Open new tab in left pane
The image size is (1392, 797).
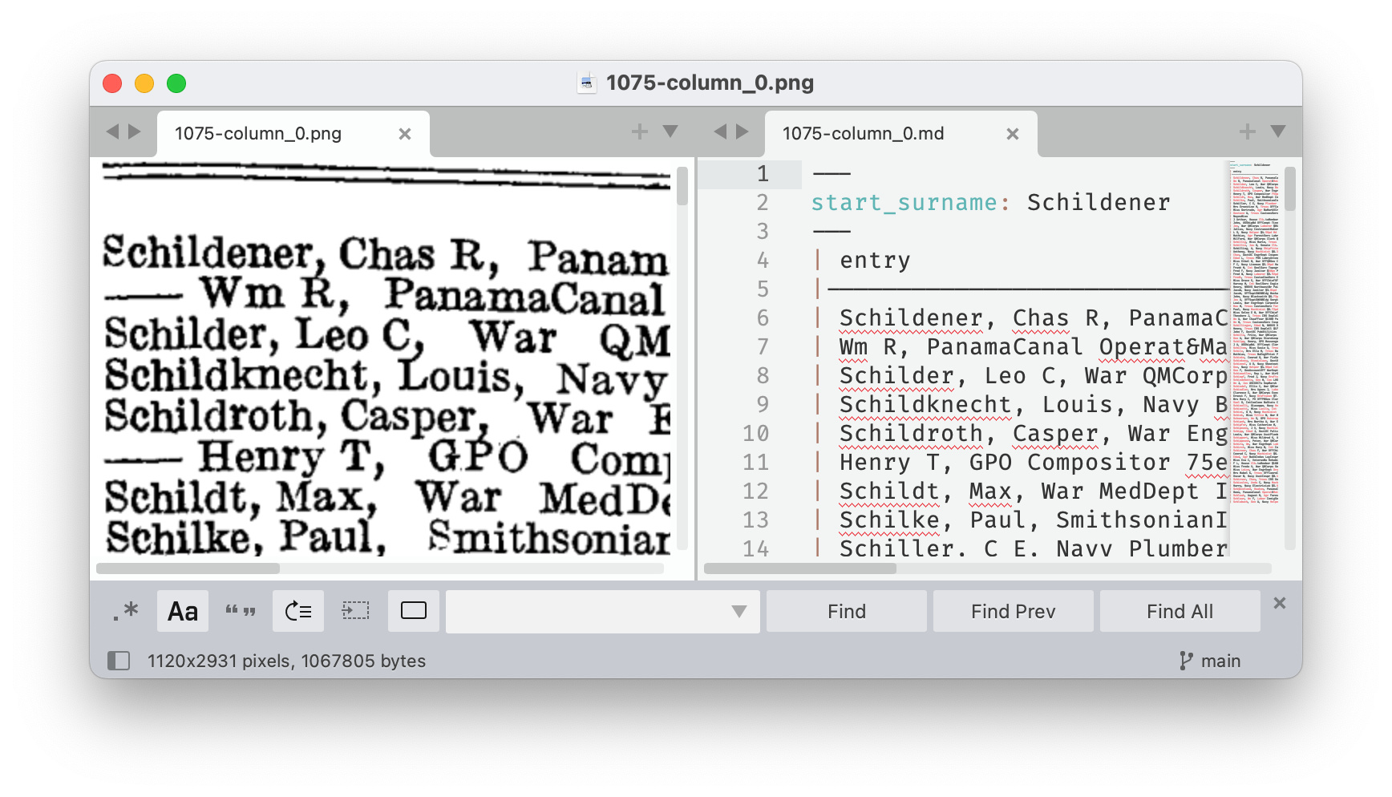coord(639,131)
